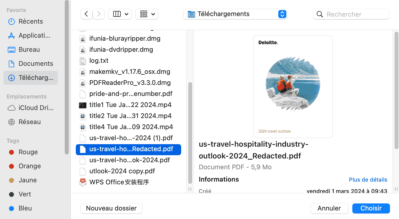Click the red dot for Rouge
The width and height of the screenshot is (399, 219).
click(12, 152)
